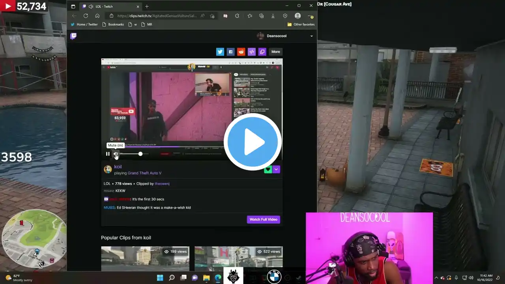Click the purple embed code icon

(x=251, y=52)
